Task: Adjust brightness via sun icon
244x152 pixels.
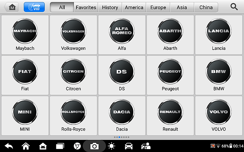Action: coord(111,146)
